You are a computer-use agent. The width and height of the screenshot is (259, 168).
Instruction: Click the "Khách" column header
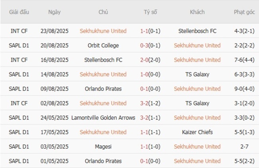(197, 12)
